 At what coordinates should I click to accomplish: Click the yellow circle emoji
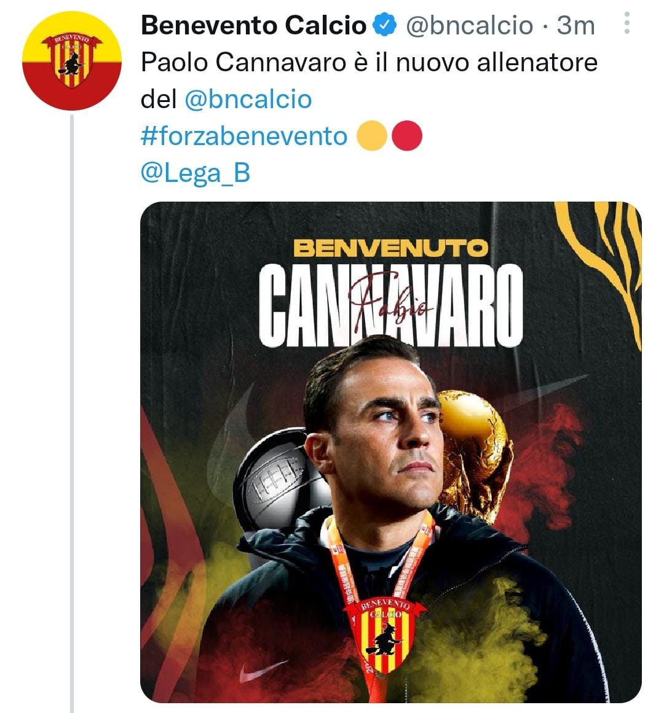tap(371, 135)
